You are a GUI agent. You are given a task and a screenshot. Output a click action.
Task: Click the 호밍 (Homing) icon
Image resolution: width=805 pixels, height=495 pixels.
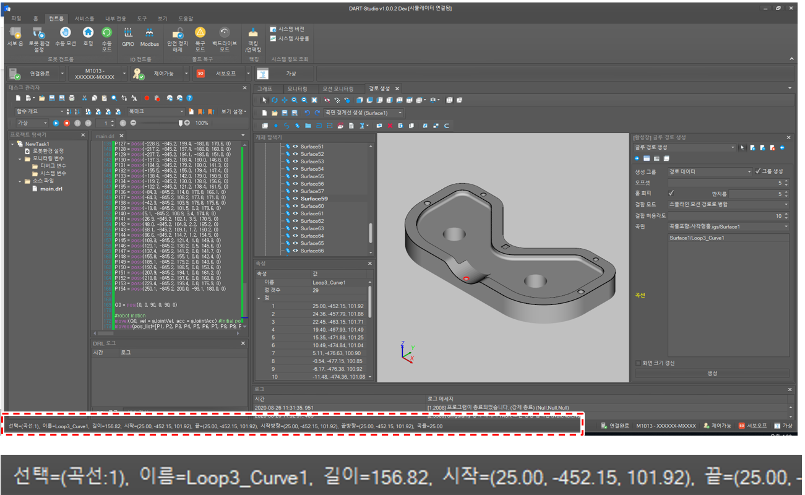tap(88, 33)
